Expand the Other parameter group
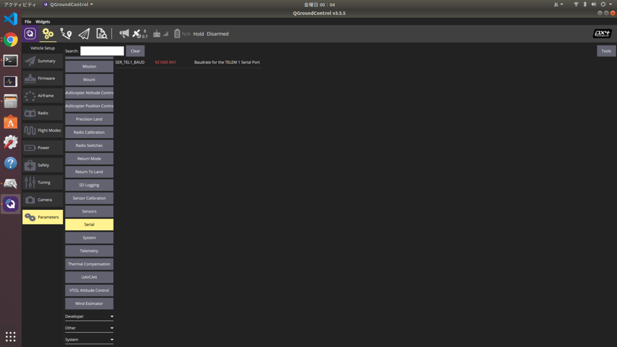 pos(89,328)
